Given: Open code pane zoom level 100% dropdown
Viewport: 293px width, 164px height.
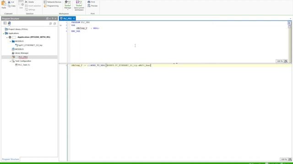Looking at the screenshot, I should pos(284,159).
